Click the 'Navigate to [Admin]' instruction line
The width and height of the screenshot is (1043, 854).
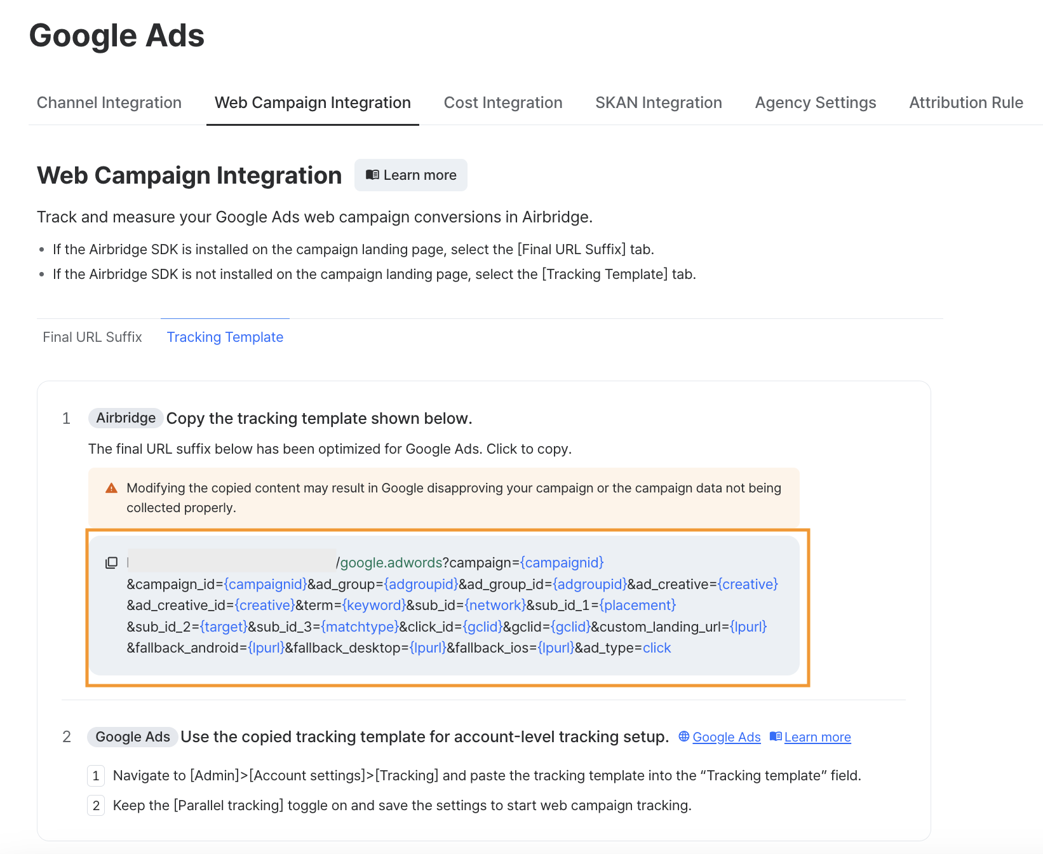pos(487,776)
